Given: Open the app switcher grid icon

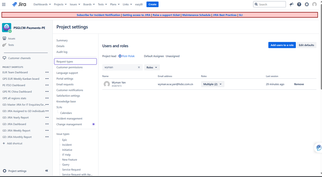Looking at the screenshot, I should coord(4,4).
